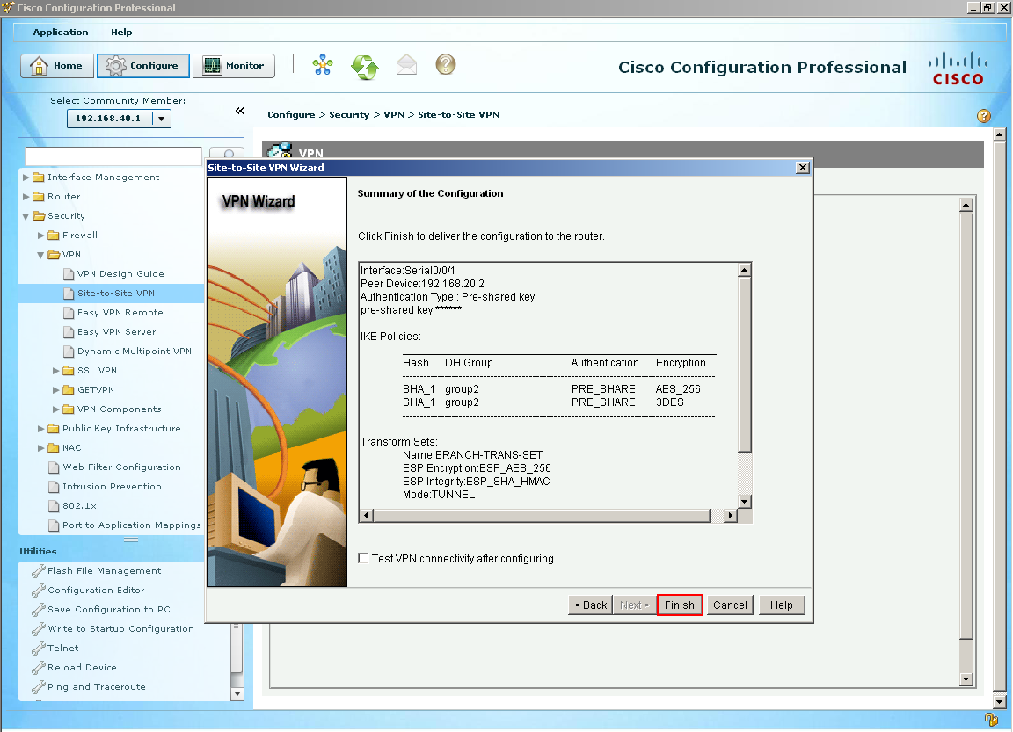
Task: Click the VPN panel scroll-down arrow
Action: pos(966,678)
